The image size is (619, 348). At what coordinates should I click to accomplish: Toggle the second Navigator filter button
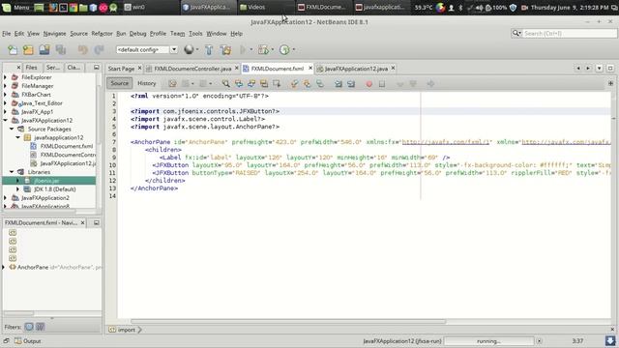click(41, 327)
